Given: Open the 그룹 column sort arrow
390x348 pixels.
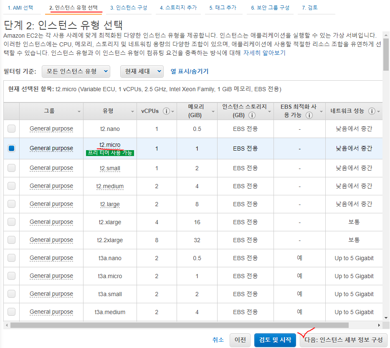Looking at the screenshot, I should tap(79, 112).
